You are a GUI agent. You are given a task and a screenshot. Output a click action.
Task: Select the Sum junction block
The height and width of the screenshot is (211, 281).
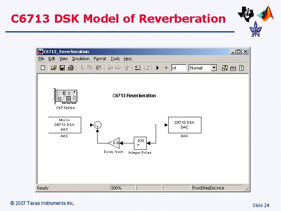pyautogui.click(x=98, y=125)
